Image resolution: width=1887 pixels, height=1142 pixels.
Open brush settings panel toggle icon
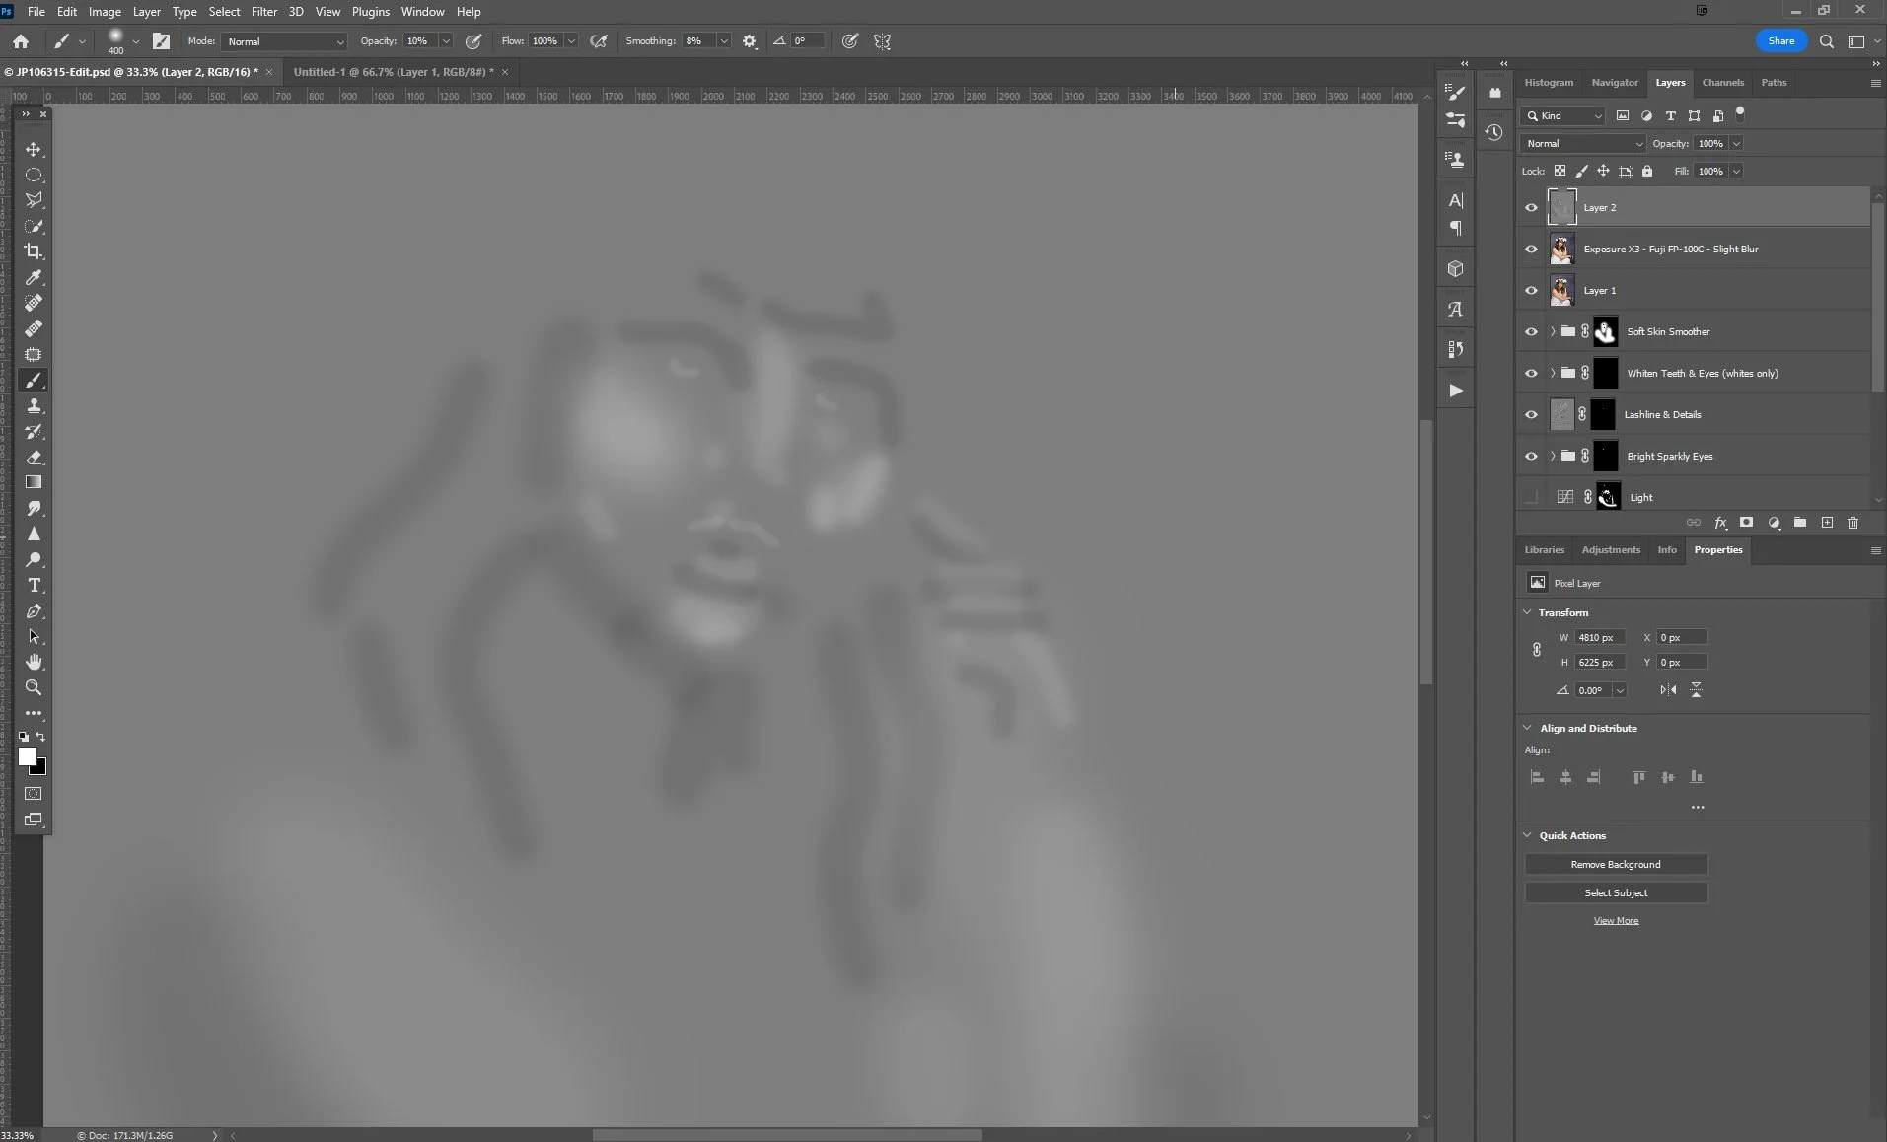(161, 41)
